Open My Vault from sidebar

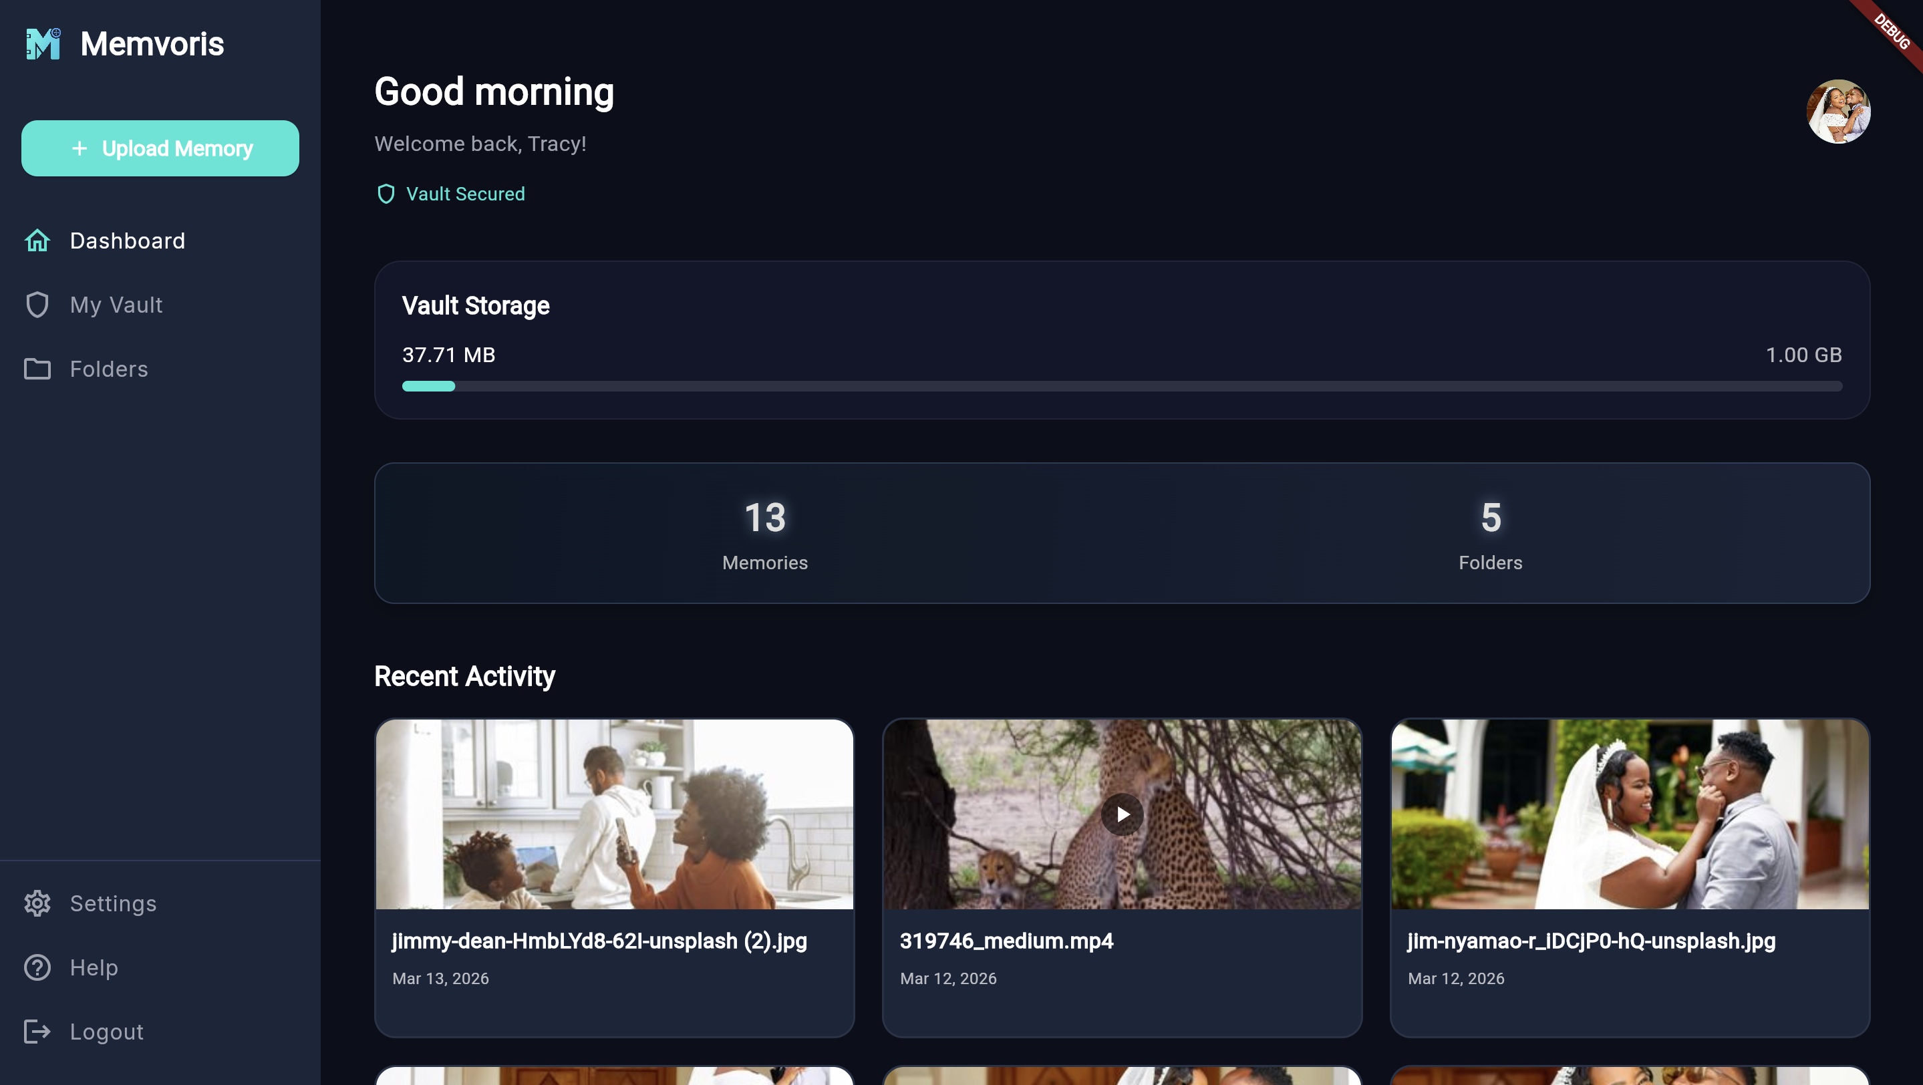coord(116,305)
